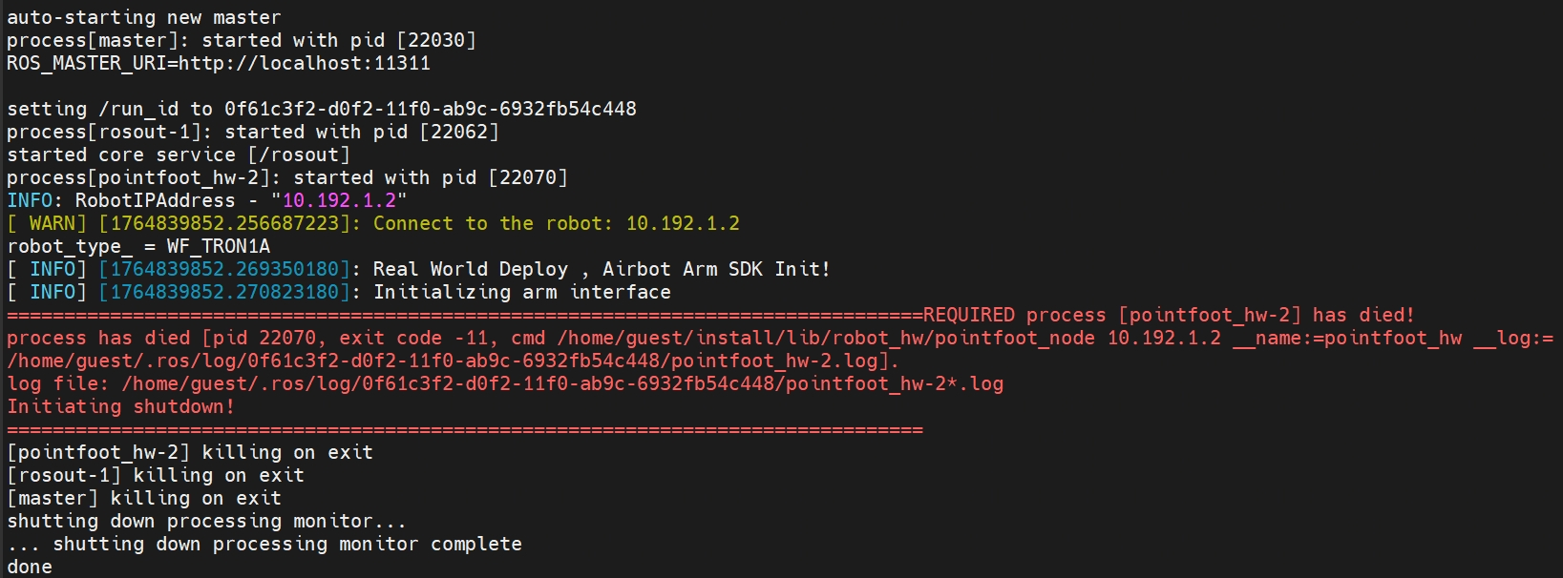Click the 'Airbot Arm SDK Init!' message

[x=716, y=269]
